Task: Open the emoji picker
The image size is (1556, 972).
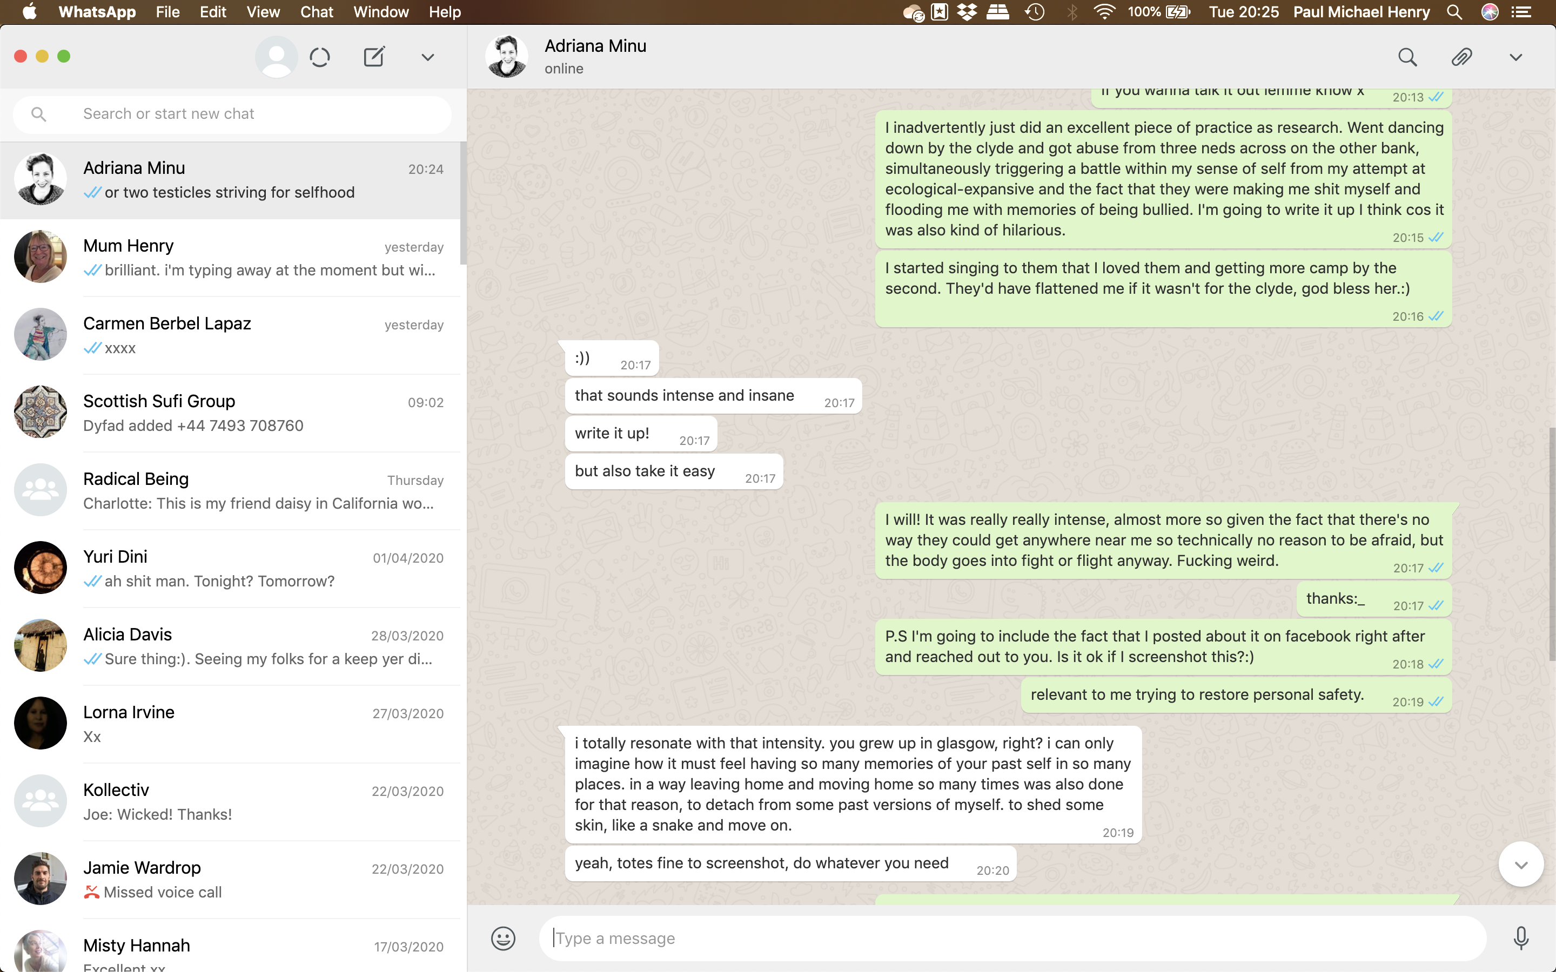Action: tap(503, 939)
